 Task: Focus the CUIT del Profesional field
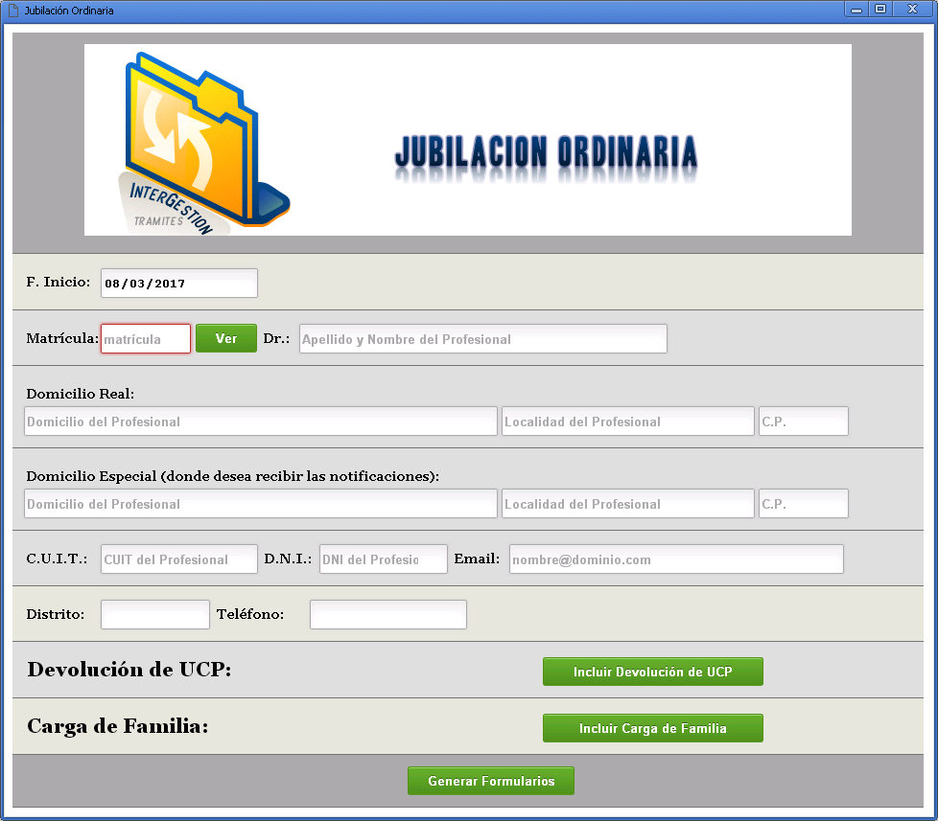pos(178,559)
